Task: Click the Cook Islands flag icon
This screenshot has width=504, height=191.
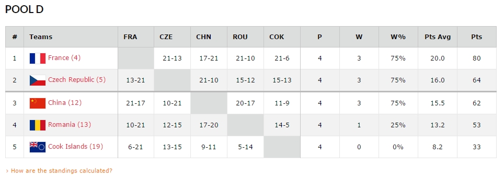Action: pyautogui.click(x=38, y=147)
